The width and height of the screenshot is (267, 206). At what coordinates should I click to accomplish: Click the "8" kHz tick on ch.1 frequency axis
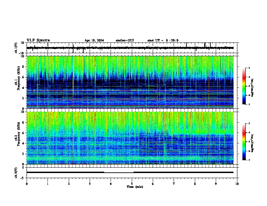pos(23,67)
